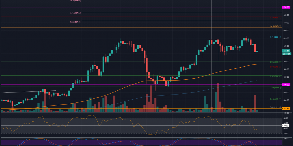The width and height of the screenshot is (293, 146).
Task: Select the green 587.51 current price tag
Action: click(x=286, y=51)
